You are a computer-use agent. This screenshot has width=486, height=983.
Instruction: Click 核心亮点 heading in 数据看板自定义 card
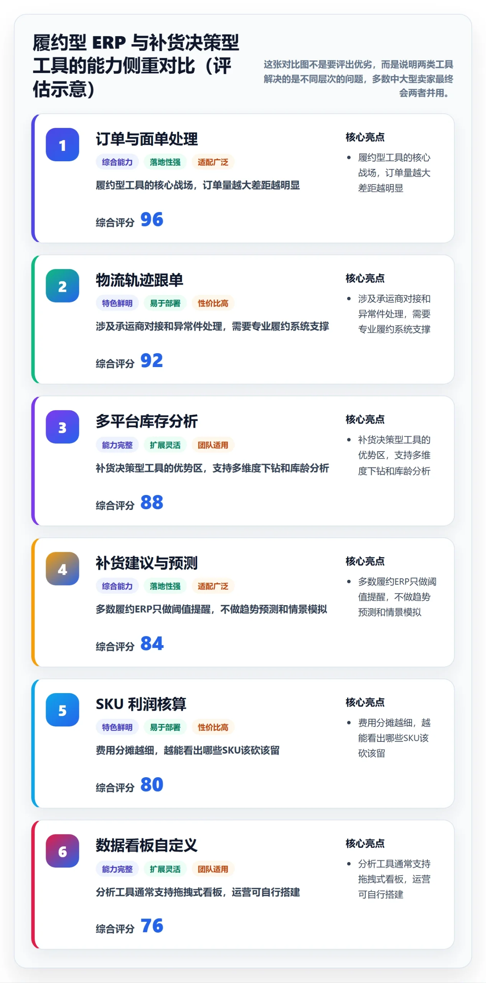click(365, 844)
